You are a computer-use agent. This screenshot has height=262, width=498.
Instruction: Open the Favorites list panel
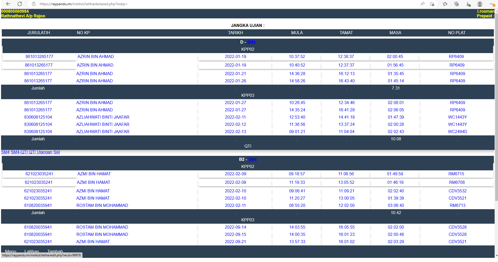coord(445,4)
